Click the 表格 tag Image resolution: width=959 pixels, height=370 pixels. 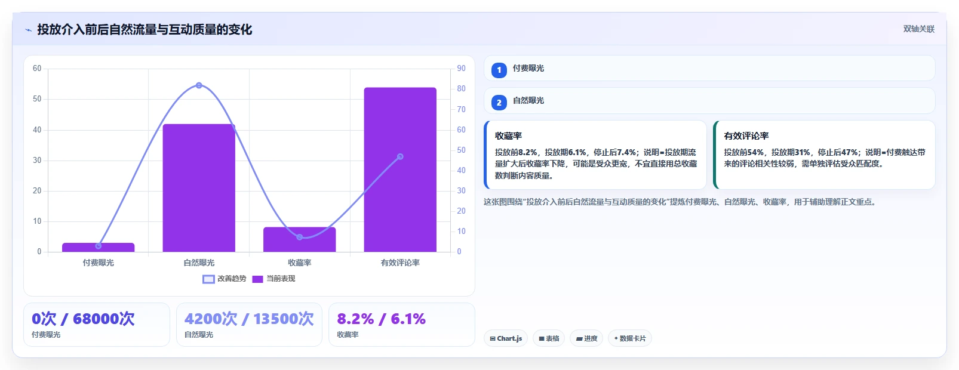549,338
